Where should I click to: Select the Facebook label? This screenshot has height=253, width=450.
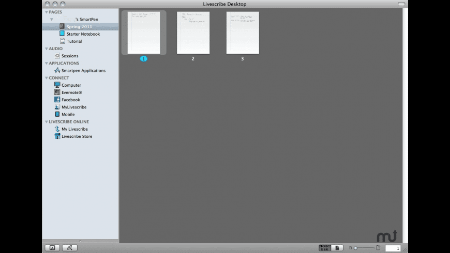pos(71,100)
